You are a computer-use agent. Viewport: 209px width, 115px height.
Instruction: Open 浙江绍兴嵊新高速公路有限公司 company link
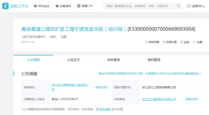(x=70, y=87)
